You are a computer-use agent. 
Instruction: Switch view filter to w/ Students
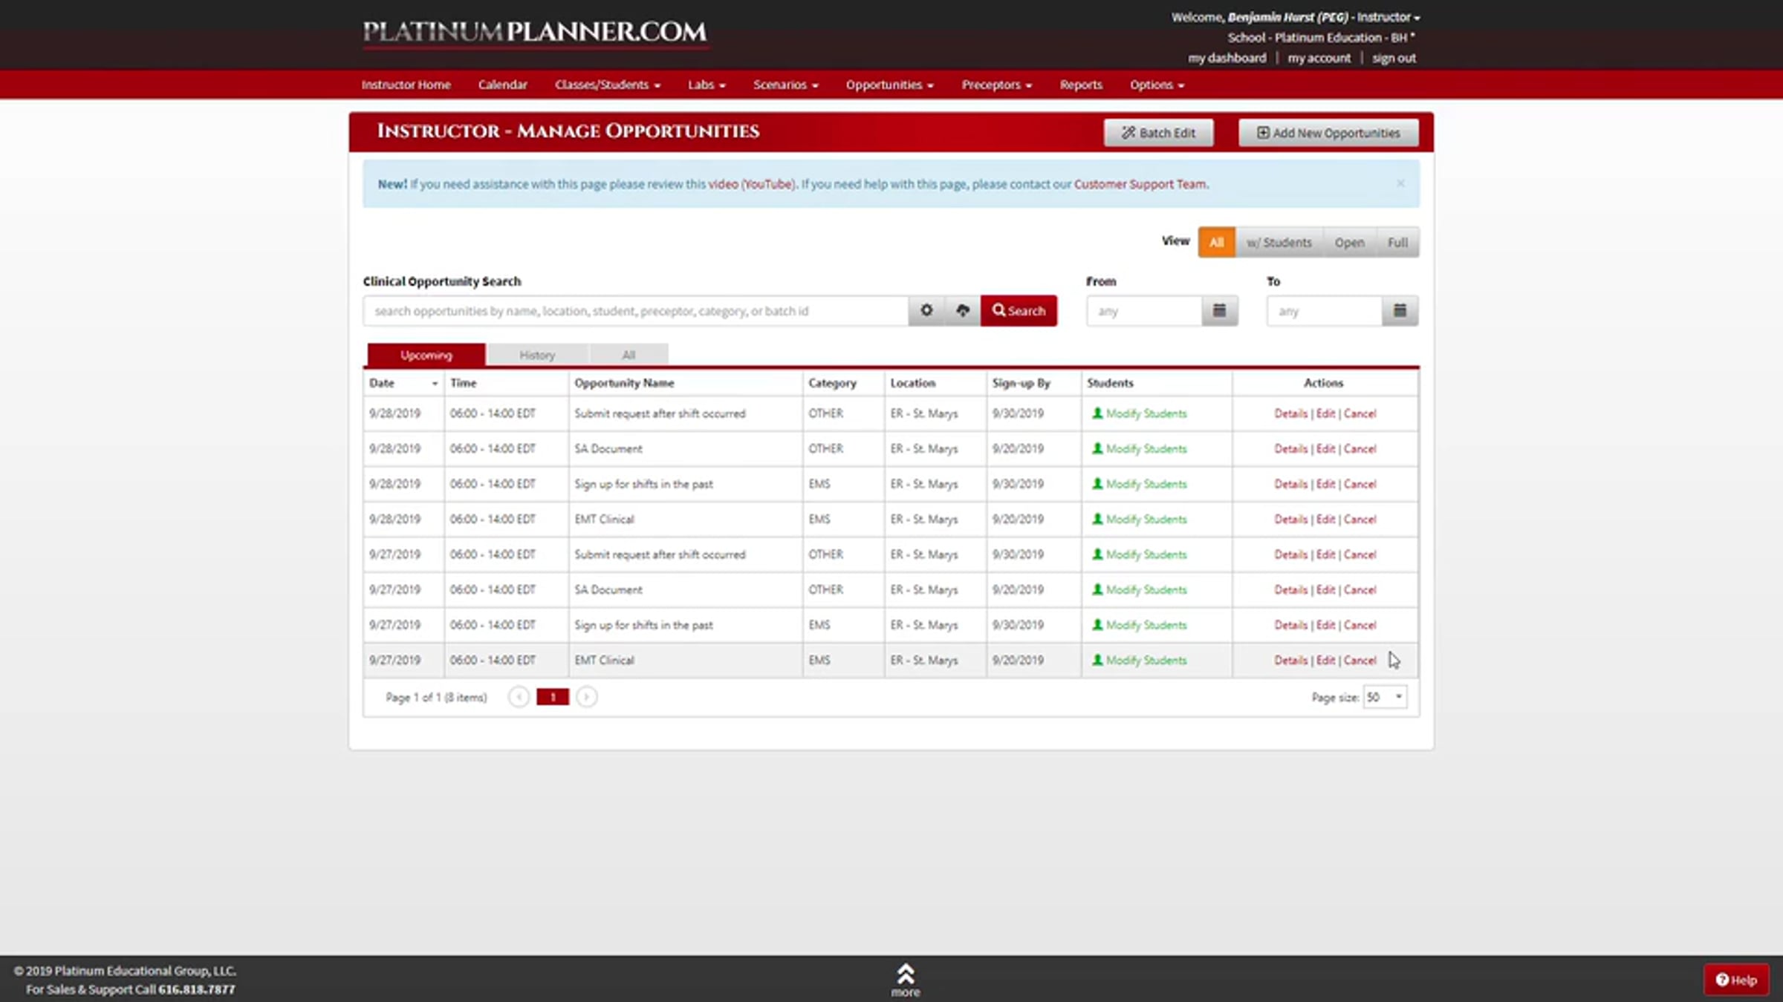1279,243
